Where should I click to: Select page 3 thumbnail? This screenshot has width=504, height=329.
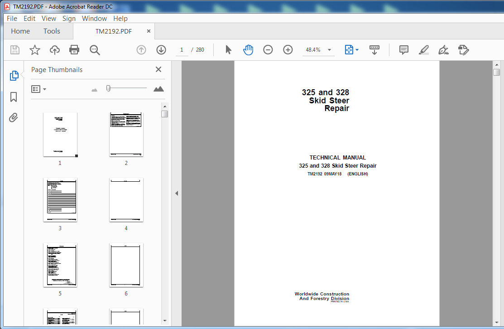pos(60,200)
